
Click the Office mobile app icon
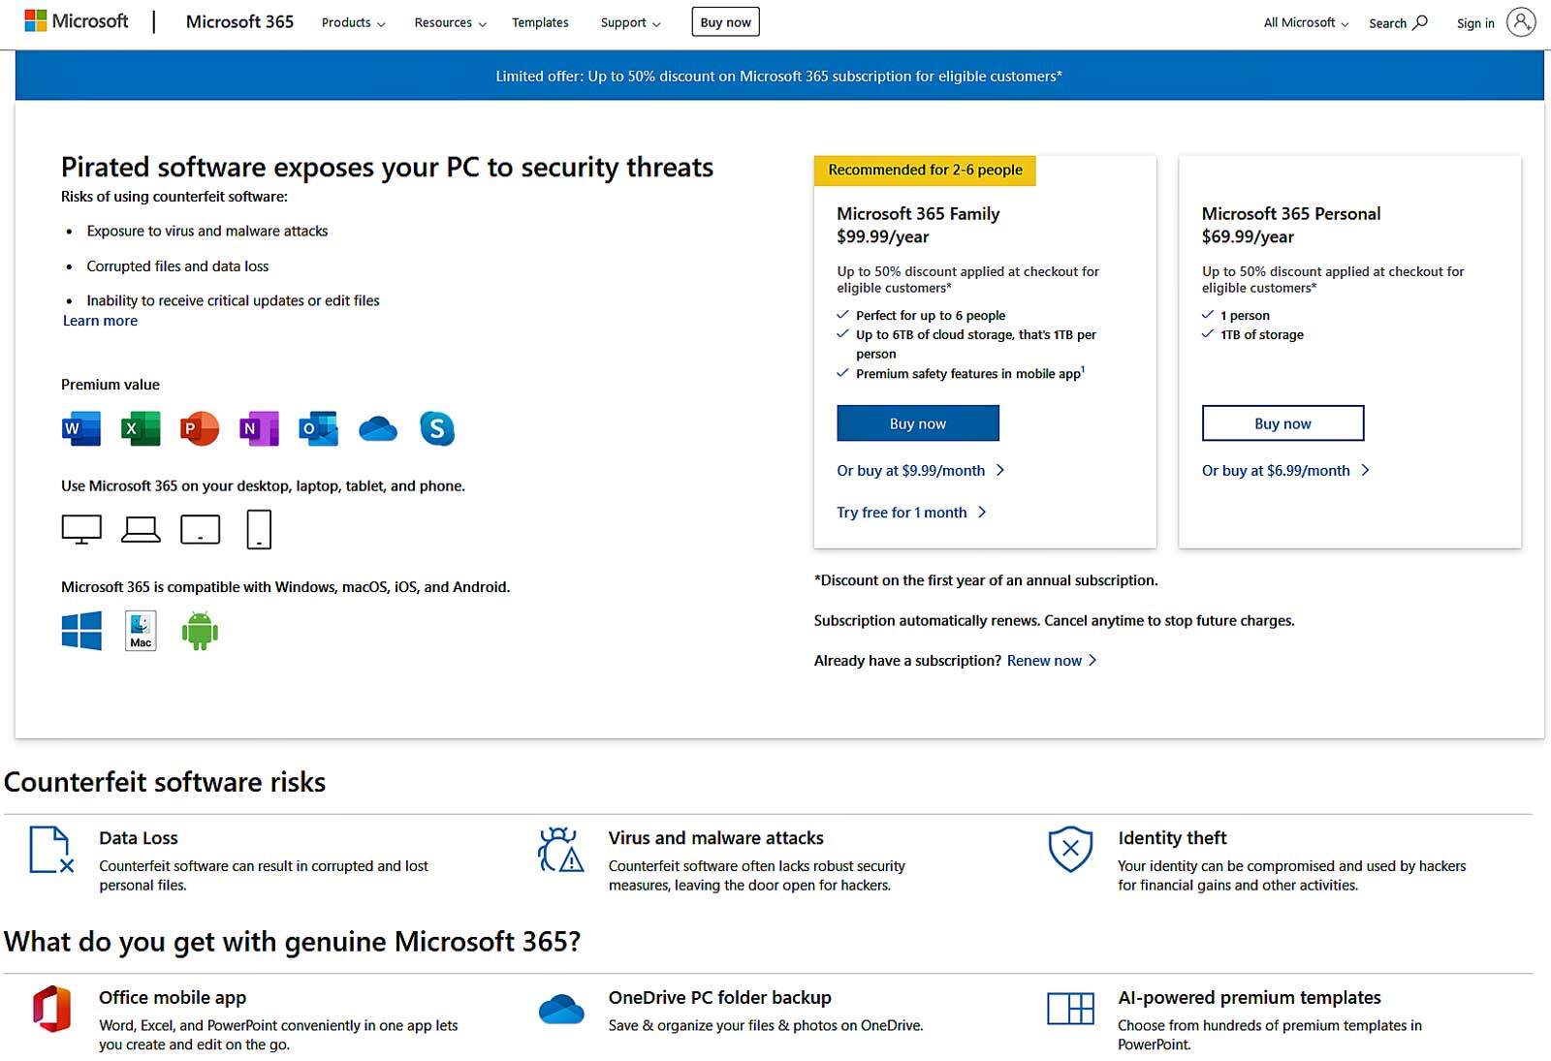click(x=51, y=1009)
